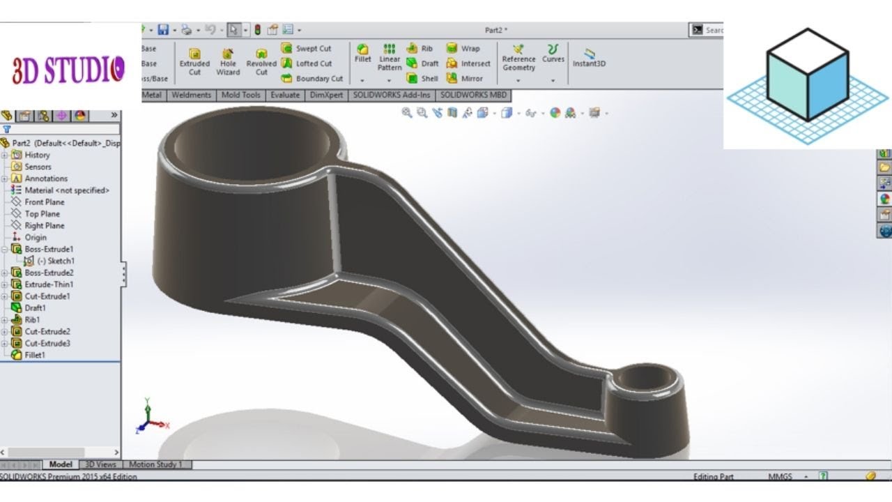The image size is (892, 502).
Task: Click the Save icon in the top toolbar
Action: coord(163,30)
